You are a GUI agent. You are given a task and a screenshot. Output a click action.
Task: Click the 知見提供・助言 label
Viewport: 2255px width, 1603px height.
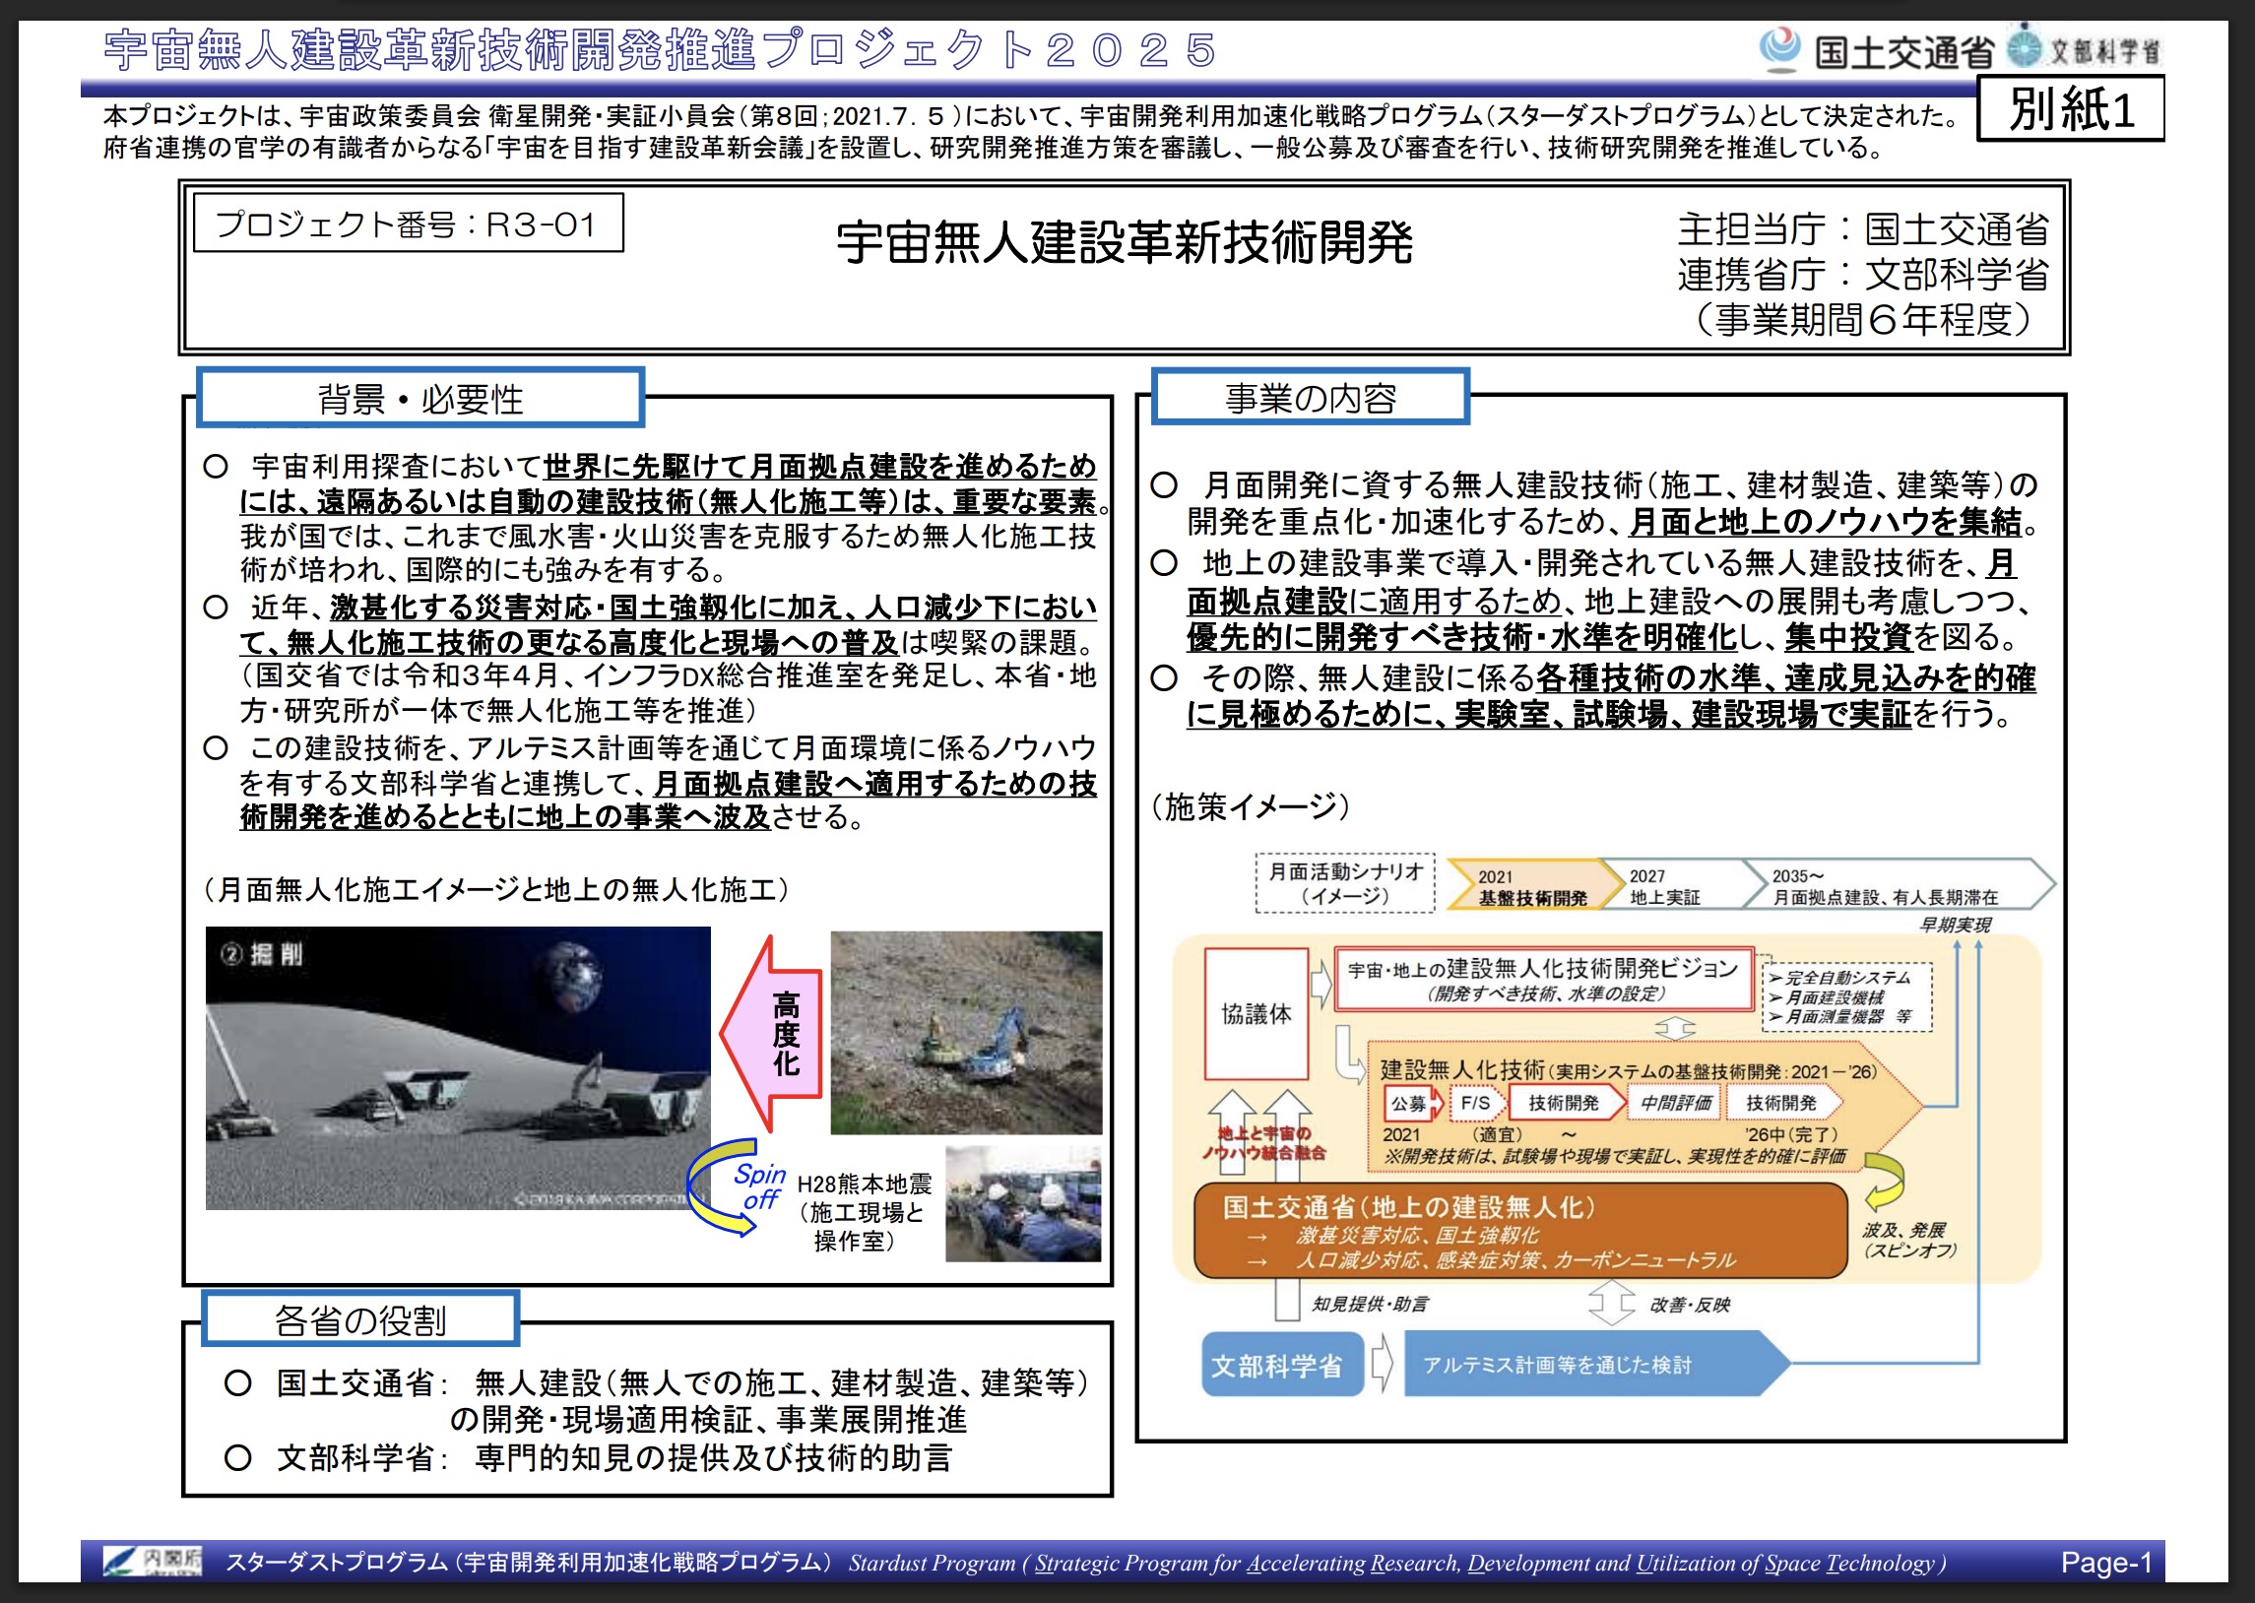tap(1370, 1304)
